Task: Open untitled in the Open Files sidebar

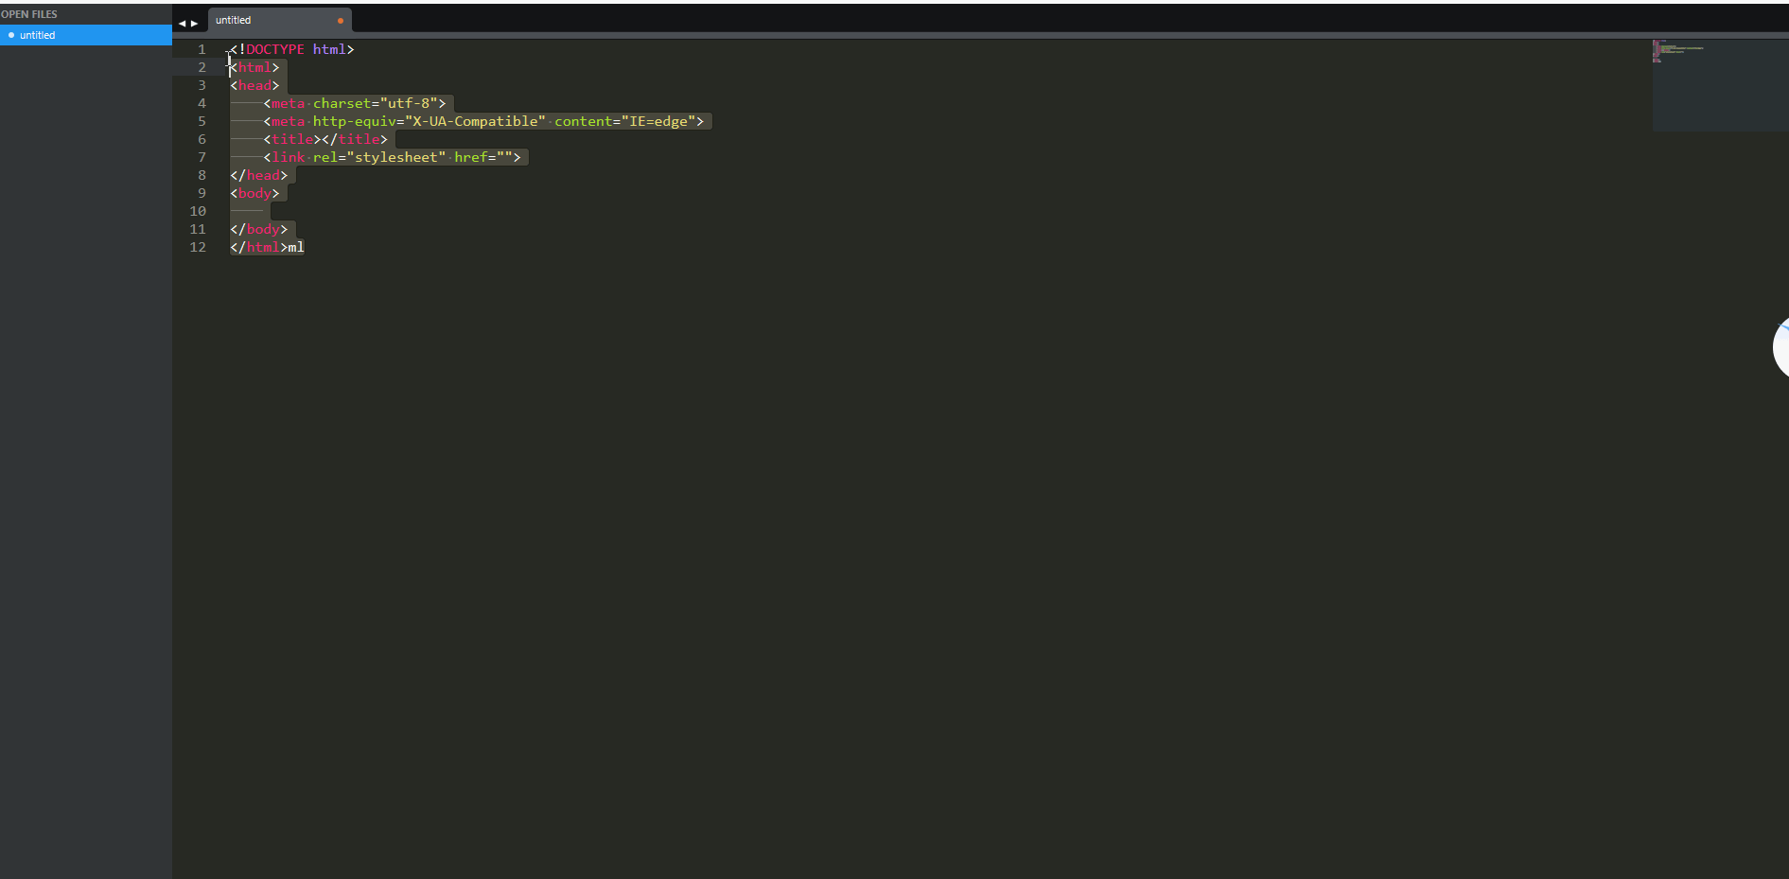Action: [x=86, y=35]
